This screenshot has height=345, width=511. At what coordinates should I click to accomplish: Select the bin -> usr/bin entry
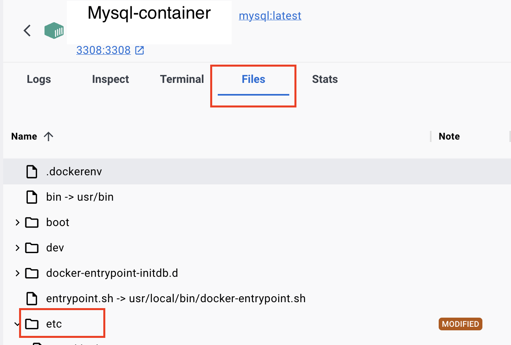[x=80, y=197]
